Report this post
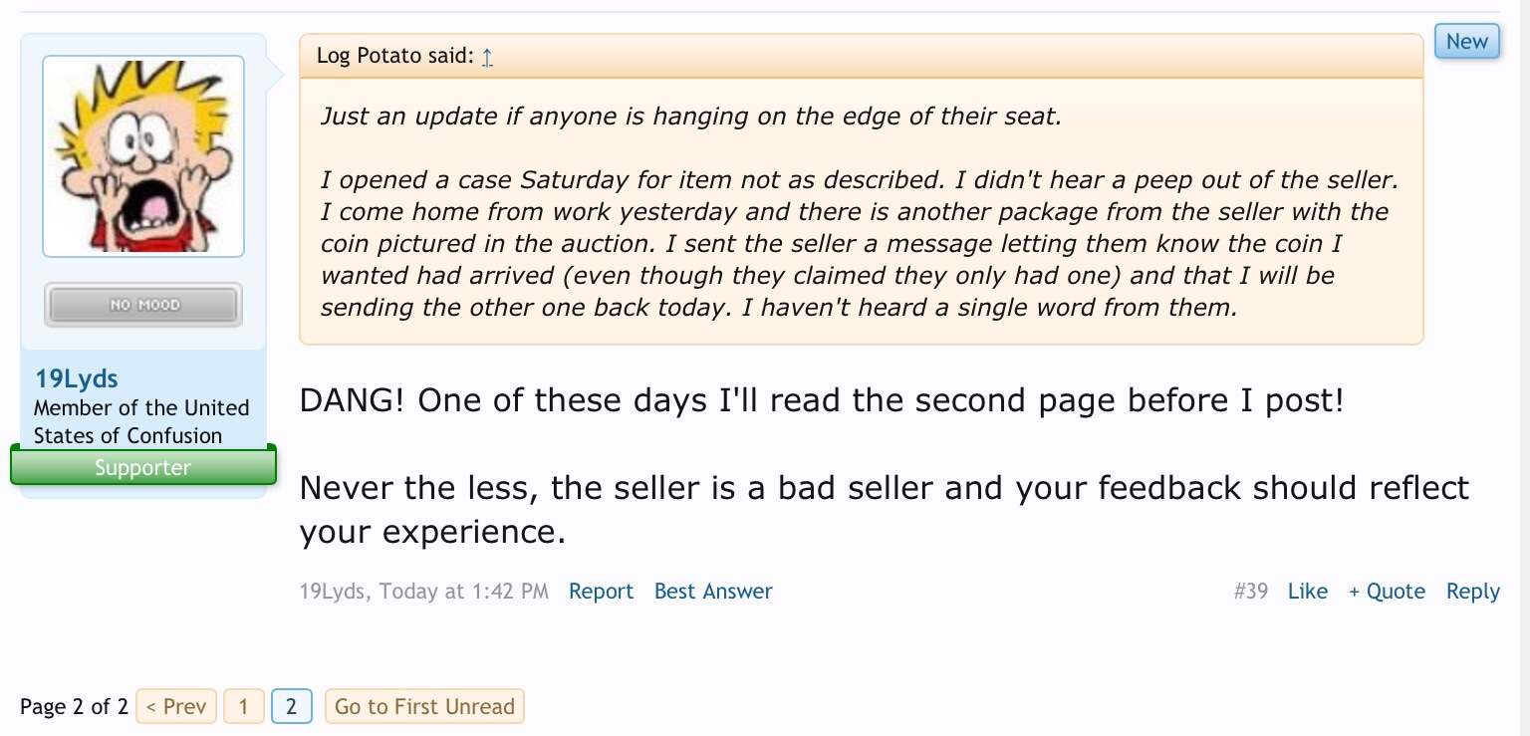Screen dimensions: 1530x736 pos(601,592)
